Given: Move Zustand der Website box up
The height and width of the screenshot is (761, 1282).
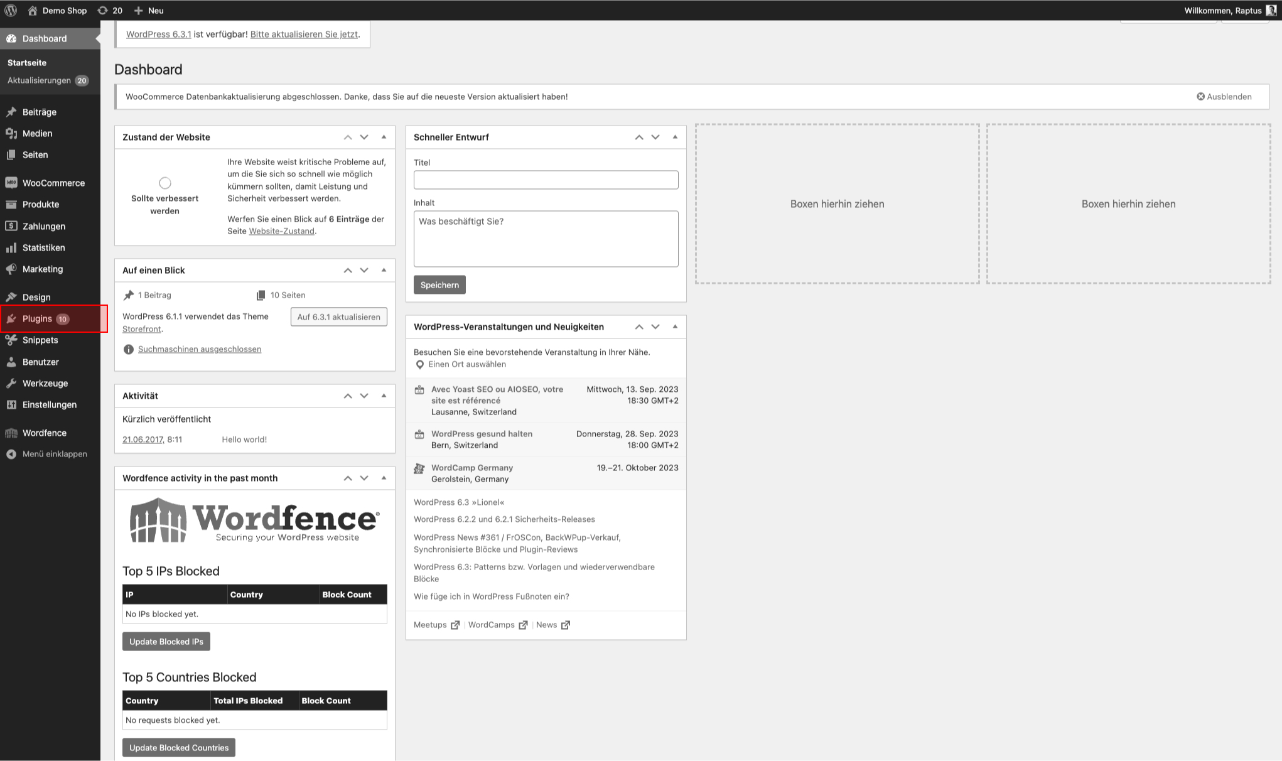Looking at the screenshot, I should [348, 137].
